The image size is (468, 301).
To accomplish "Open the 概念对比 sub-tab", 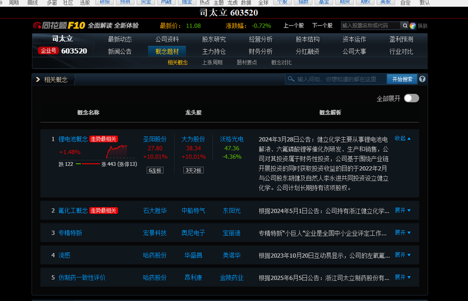I will 282,63.
